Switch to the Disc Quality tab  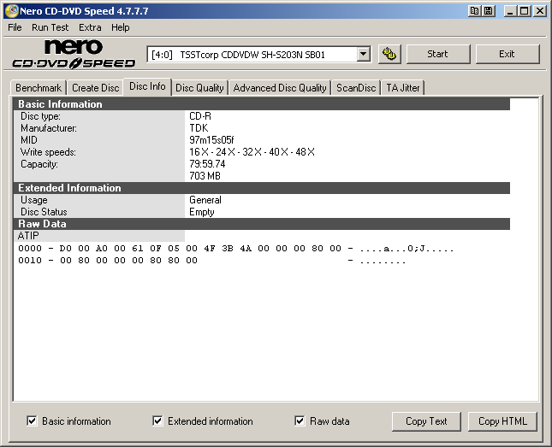pyautogui.click(x=199, y=88)
